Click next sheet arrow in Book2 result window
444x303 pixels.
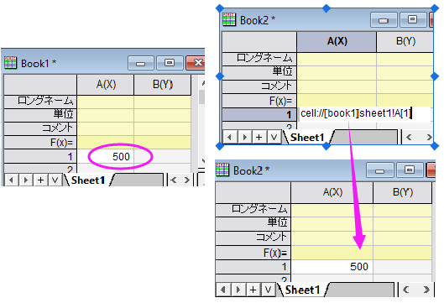click(x=238, y=290)
